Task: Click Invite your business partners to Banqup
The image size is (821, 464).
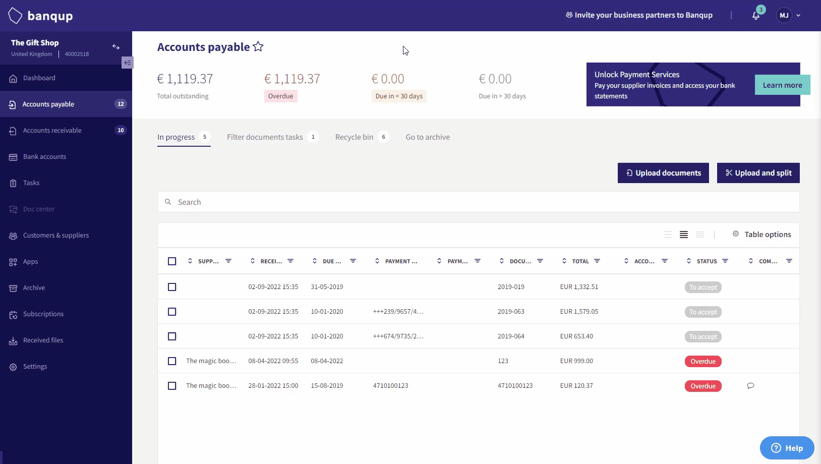Action: tap(639, 15)
